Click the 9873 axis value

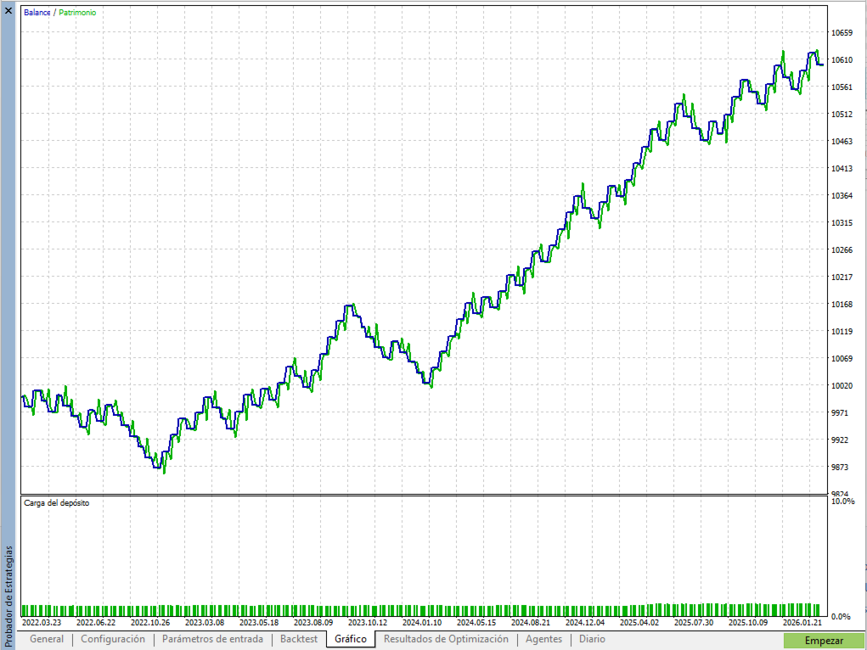click(x=839, y=467)
